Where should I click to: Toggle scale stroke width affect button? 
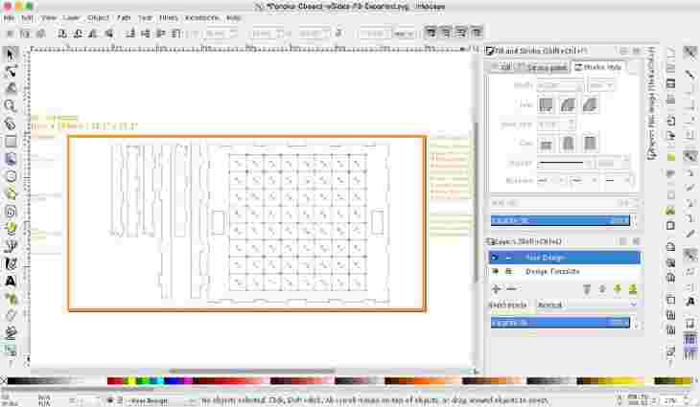[431, 33]
